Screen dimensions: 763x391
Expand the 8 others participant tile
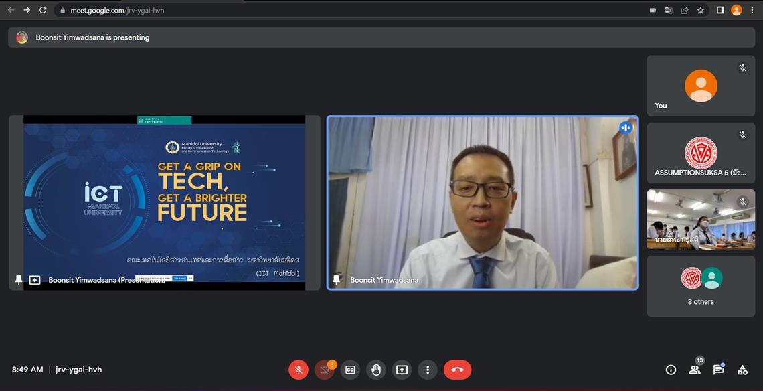point(701,286)
